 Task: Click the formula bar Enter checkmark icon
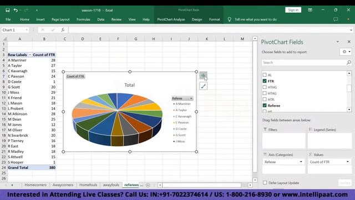click(53, 30)
